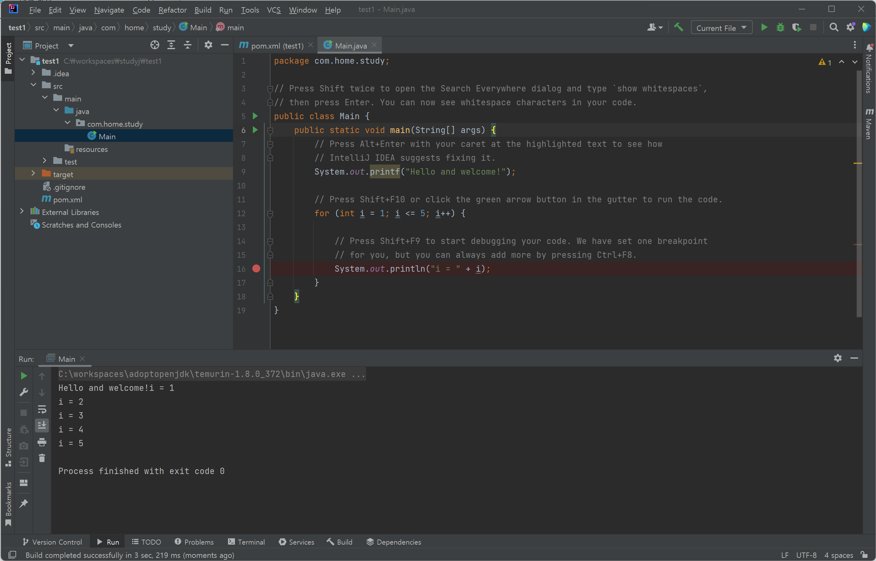This screenshot has width=876, height=561.
Task: Open the Problems tool window button
Action: pos(194,542)
